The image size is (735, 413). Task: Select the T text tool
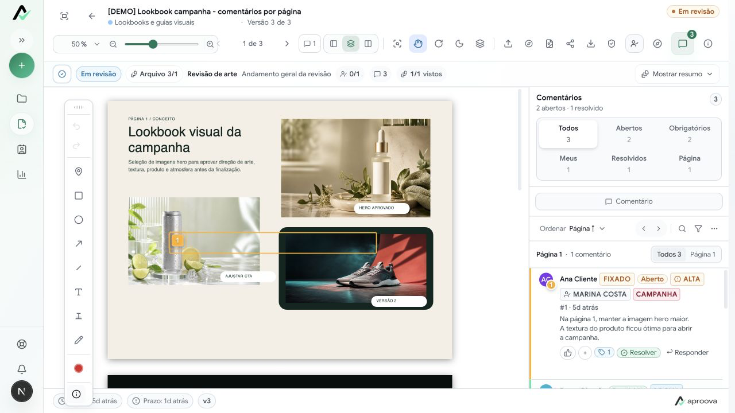click(x=79, y=292)
